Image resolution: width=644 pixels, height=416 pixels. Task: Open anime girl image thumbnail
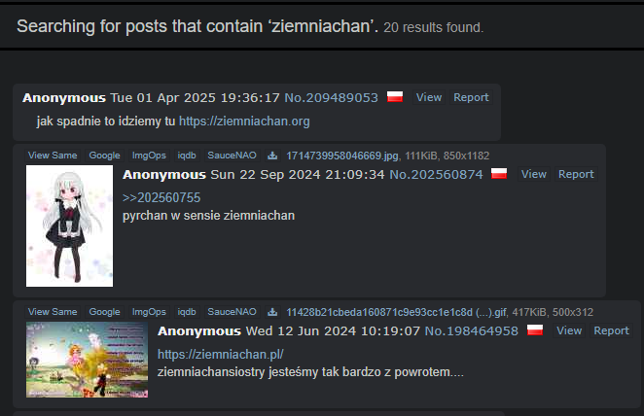pos(69,226)
